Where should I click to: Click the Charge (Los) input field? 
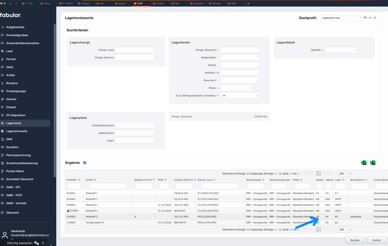(135, 50)
